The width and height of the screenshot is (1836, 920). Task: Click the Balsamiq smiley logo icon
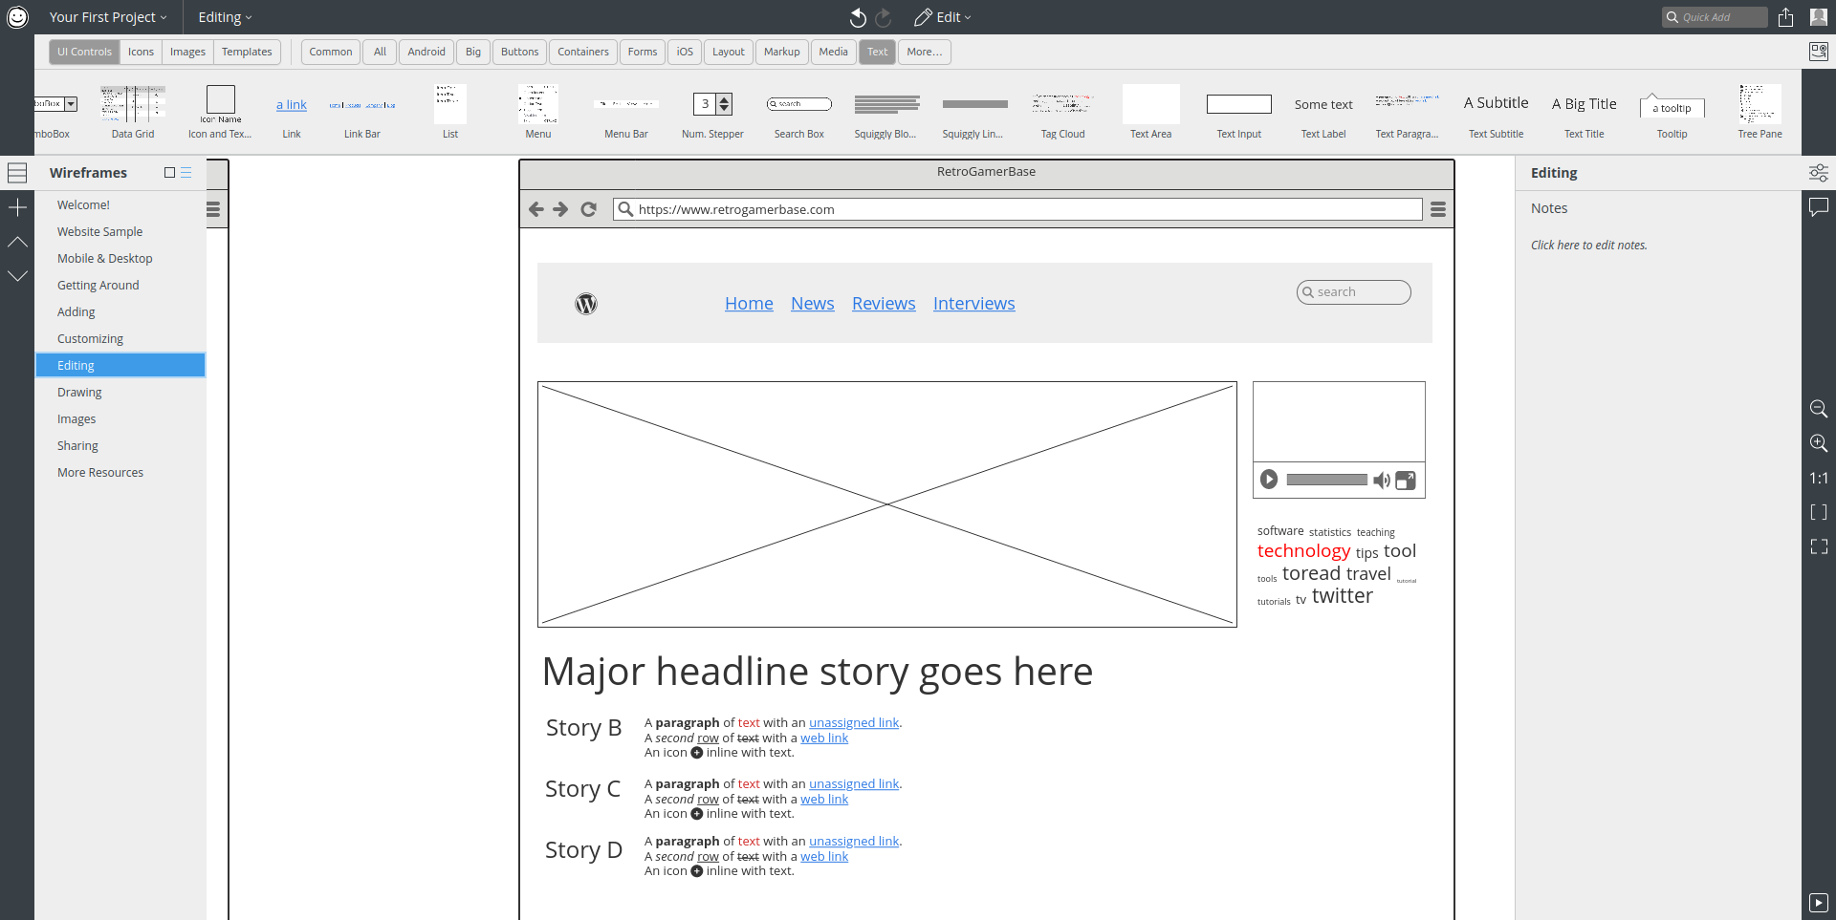[x=17, y=17]
